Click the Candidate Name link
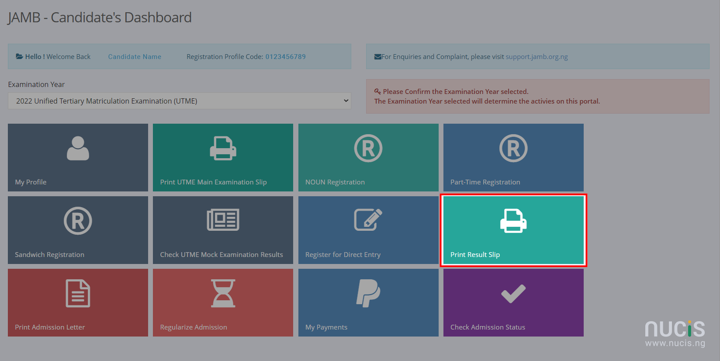 [135, 57]
